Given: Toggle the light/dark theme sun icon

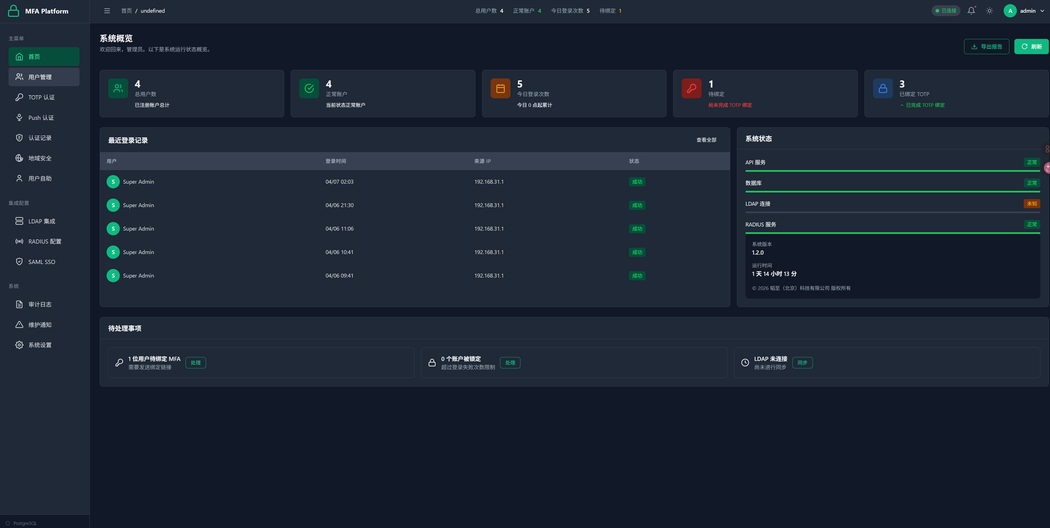Looking at the screenshot, I should coord(989,11).
